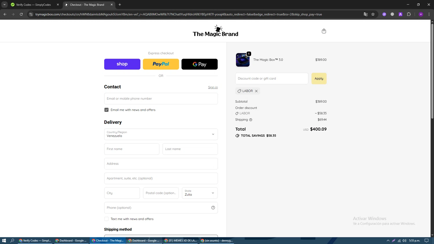
Task: Focus the Discount code or gift card field
Action: 272,79
